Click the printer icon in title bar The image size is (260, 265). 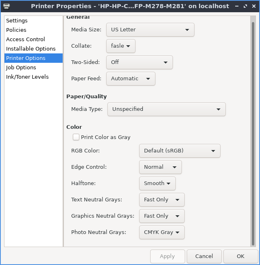click(x=7, y=6)
